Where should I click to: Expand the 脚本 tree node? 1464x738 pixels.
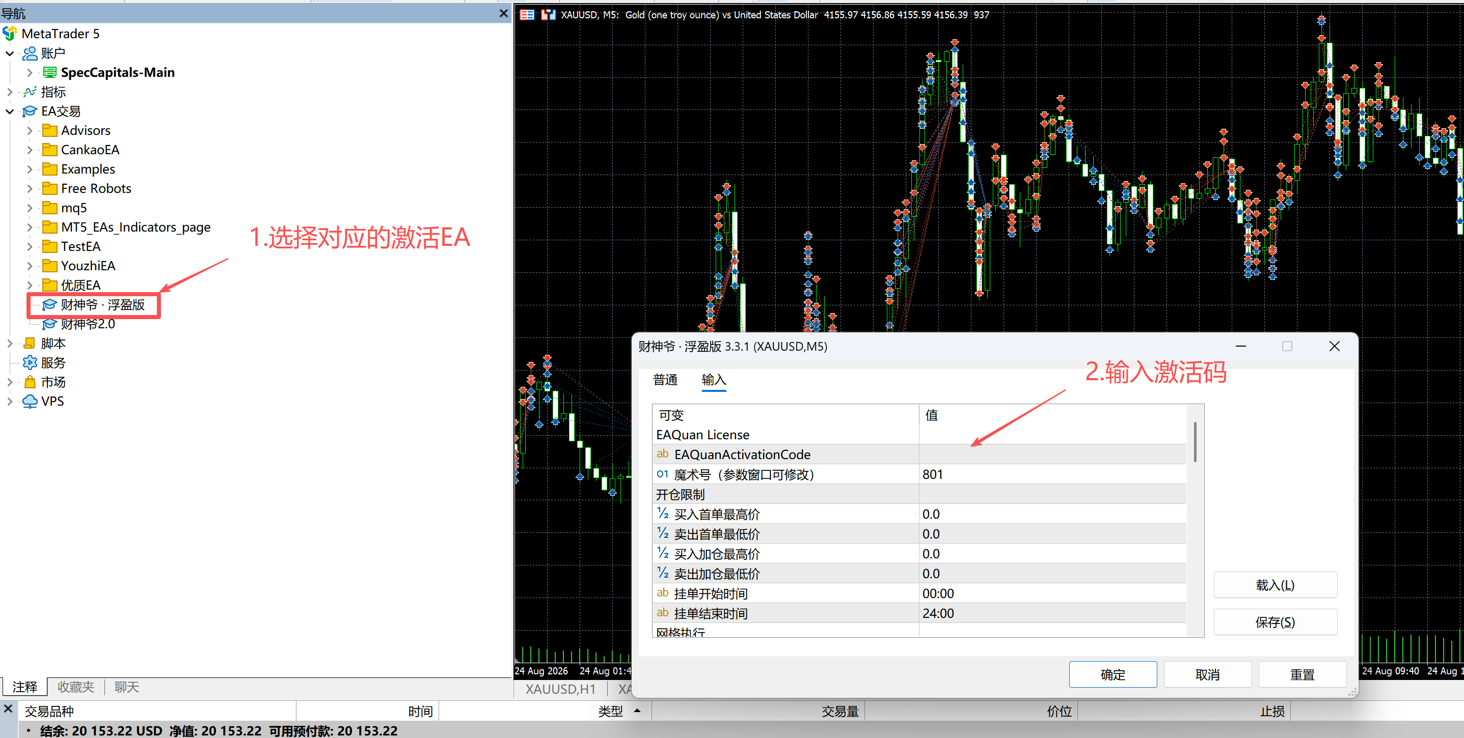coord(10,344)
